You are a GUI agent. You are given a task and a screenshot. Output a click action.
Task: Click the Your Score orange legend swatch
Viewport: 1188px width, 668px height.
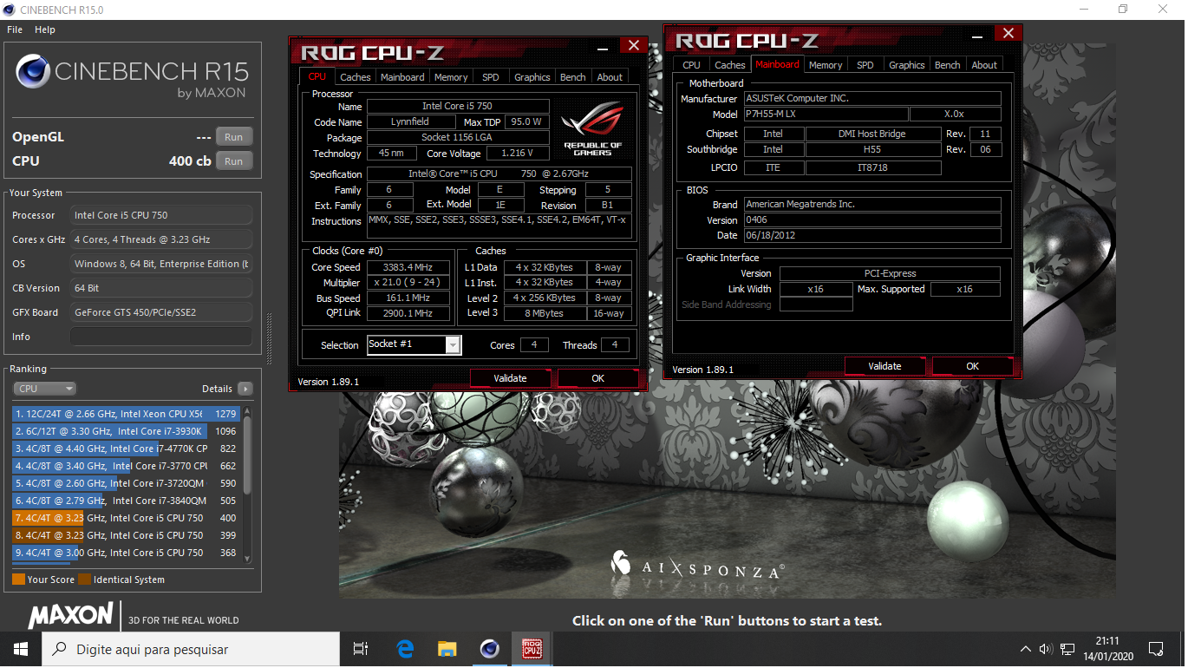click(18, 580)
